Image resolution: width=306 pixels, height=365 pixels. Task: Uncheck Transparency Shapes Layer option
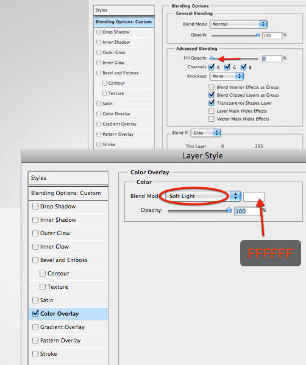coord(212,103)
